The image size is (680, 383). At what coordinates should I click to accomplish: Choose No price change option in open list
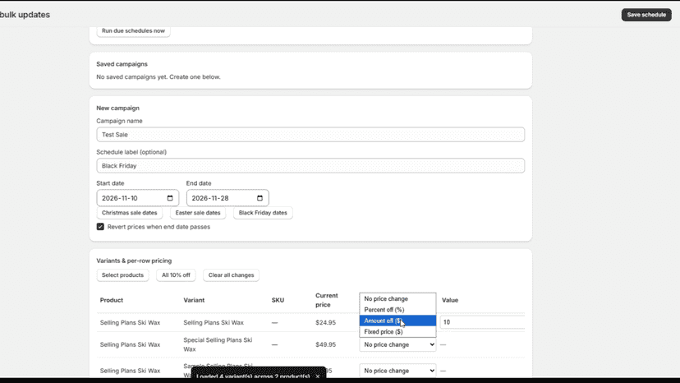pyautogui.click(x=397, y=299)
